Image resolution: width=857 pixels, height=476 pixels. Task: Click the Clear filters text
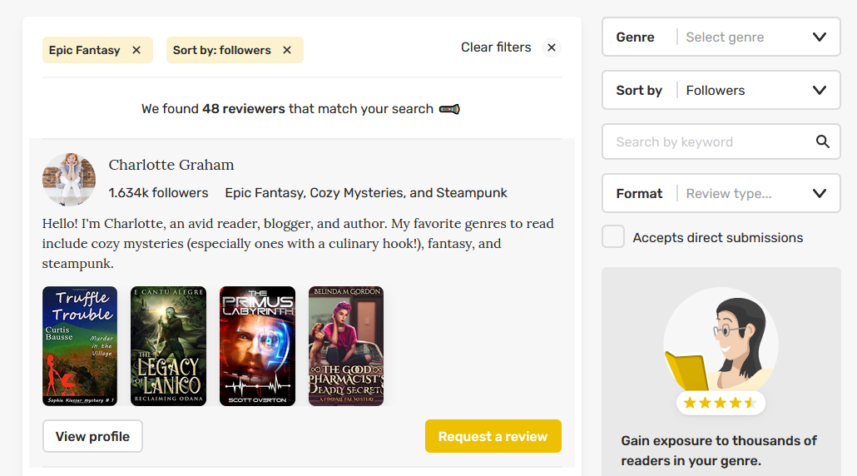pos(496,47)
